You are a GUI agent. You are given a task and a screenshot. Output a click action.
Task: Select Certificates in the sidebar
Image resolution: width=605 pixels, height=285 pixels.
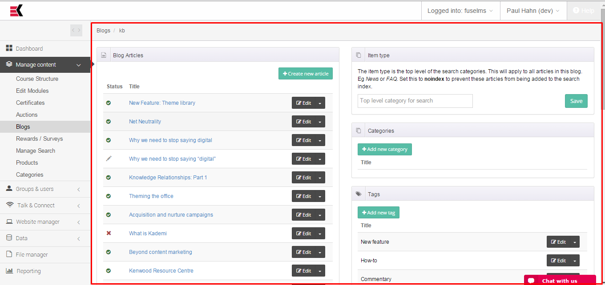(30, 103)
